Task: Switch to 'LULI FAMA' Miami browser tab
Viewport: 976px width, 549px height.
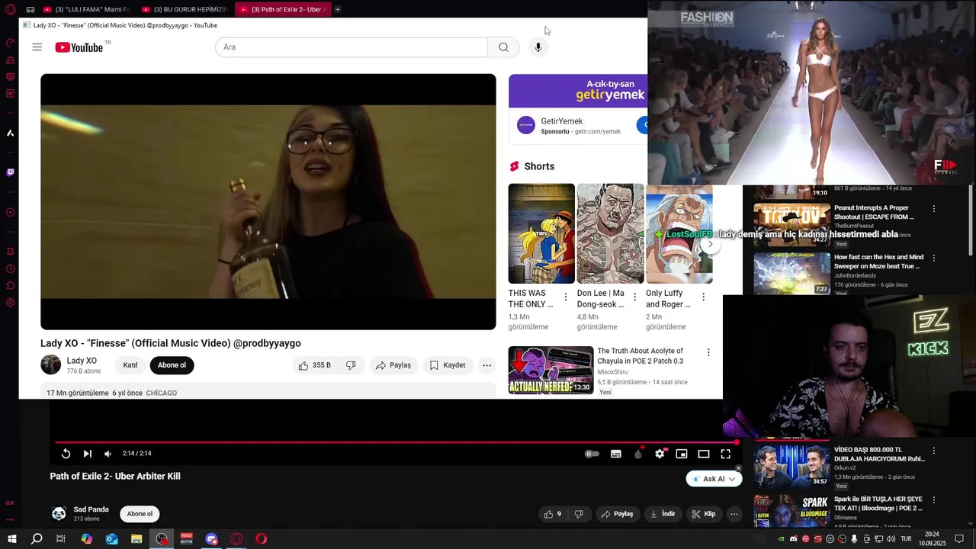Action: [86, 9]
